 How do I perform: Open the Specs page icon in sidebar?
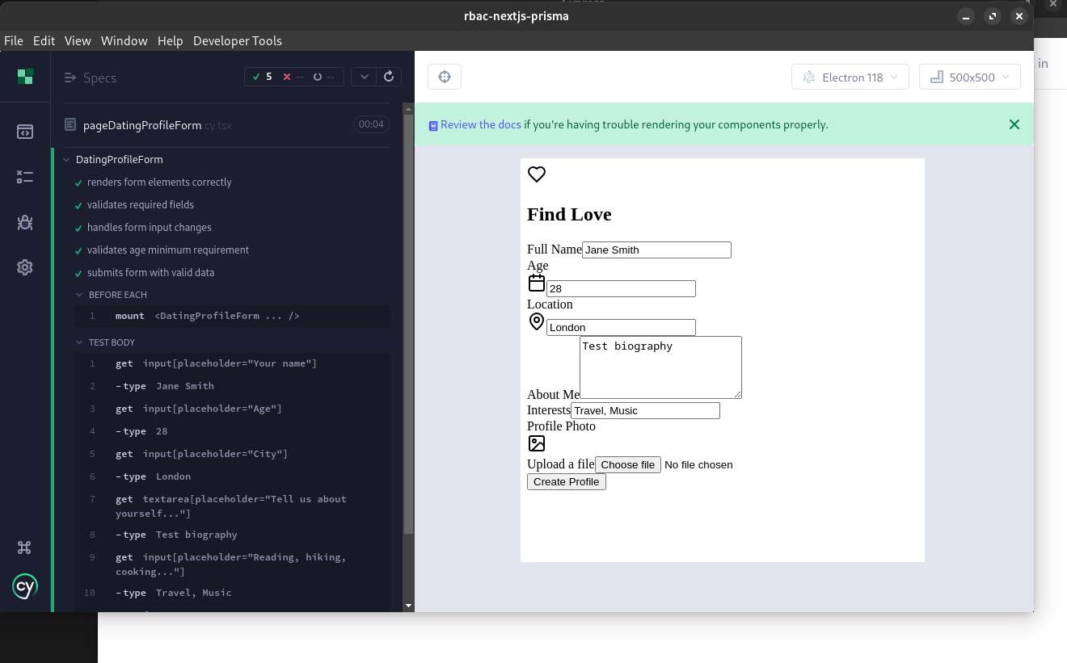pos(25,132)
